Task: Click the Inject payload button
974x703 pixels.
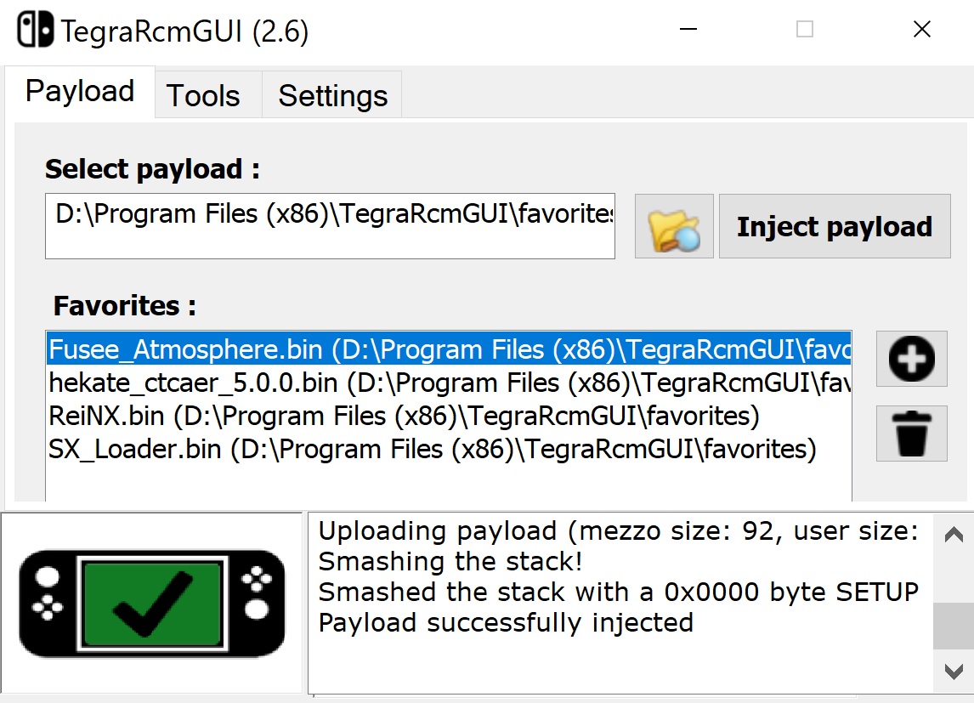Action: pyautogui.click(x=835, y=226)
